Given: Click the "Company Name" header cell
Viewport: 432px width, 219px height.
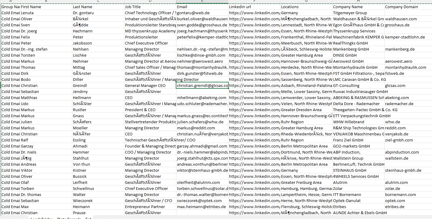Looking at the screenshot, I should [x=358, y=7].
